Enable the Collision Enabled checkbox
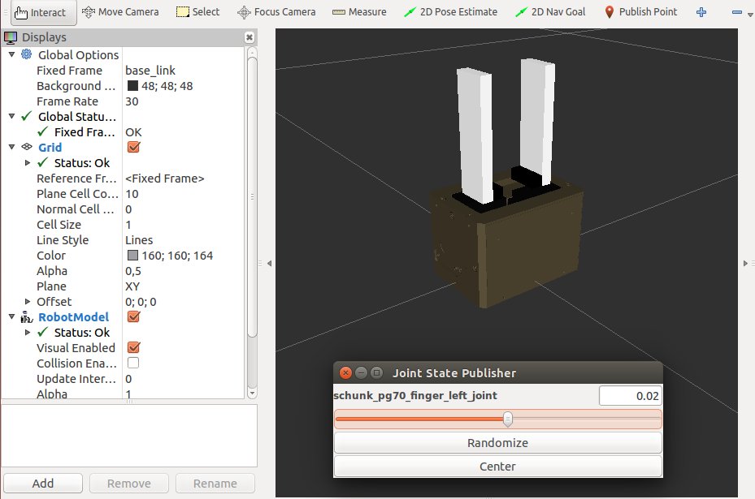 click(x=133, y=363)
